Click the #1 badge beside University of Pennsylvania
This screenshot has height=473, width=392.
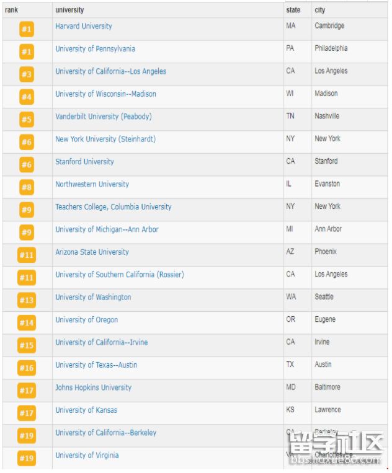coord(27,52)
